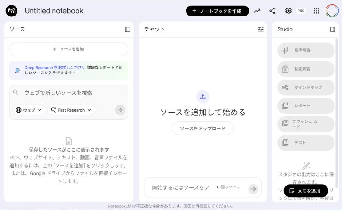Image resolution: width=342 pixels, height=210 pixels.
Task: Click the Untitled notebook title
Action: [54, 11]
